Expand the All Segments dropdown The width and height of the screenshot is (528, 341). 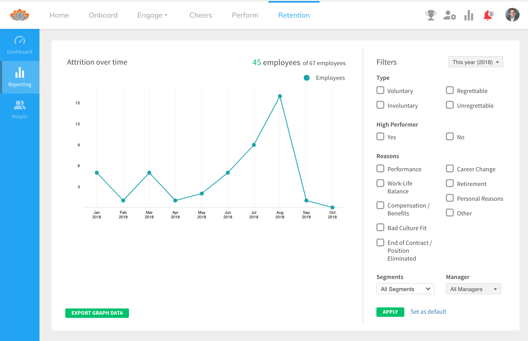[405, 289]
